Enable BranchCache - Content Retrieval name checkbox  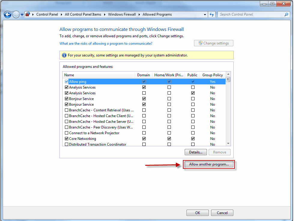click(66, 110)
